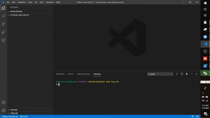Open the Run and Debug view
The height and width of the screenshot is (118, 210).
[x=4, y=32]
